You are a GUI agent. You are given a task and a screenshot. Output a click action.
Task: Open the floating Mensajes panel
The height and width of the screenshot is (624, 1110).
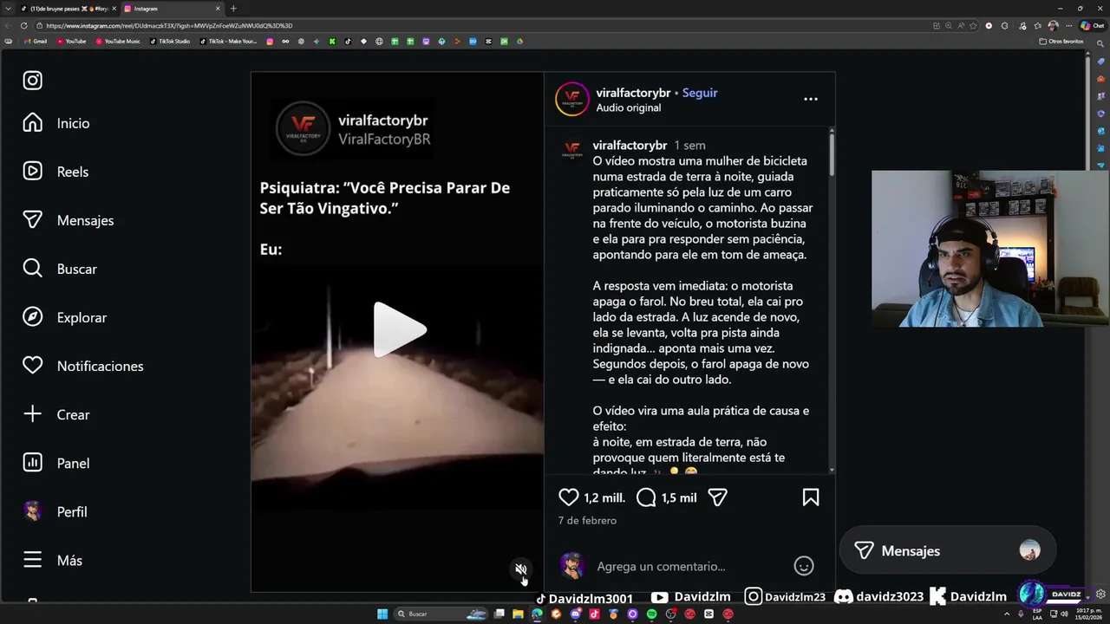coord(948,550)
